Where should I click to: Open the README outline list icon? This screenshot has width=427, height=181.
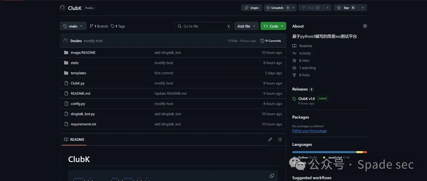[280, 139]
